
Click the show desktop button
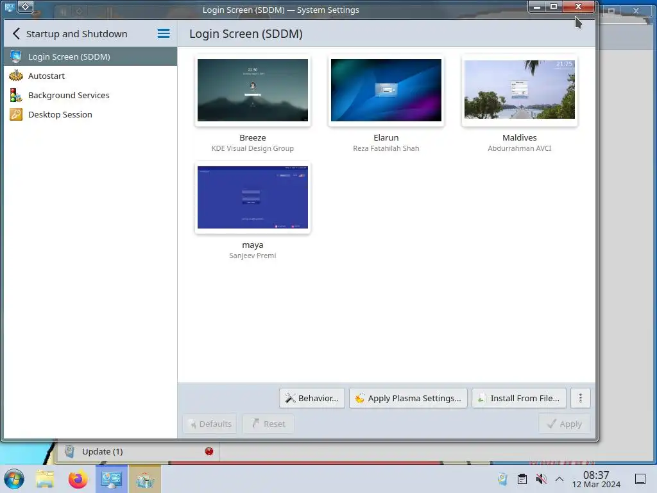640,479
